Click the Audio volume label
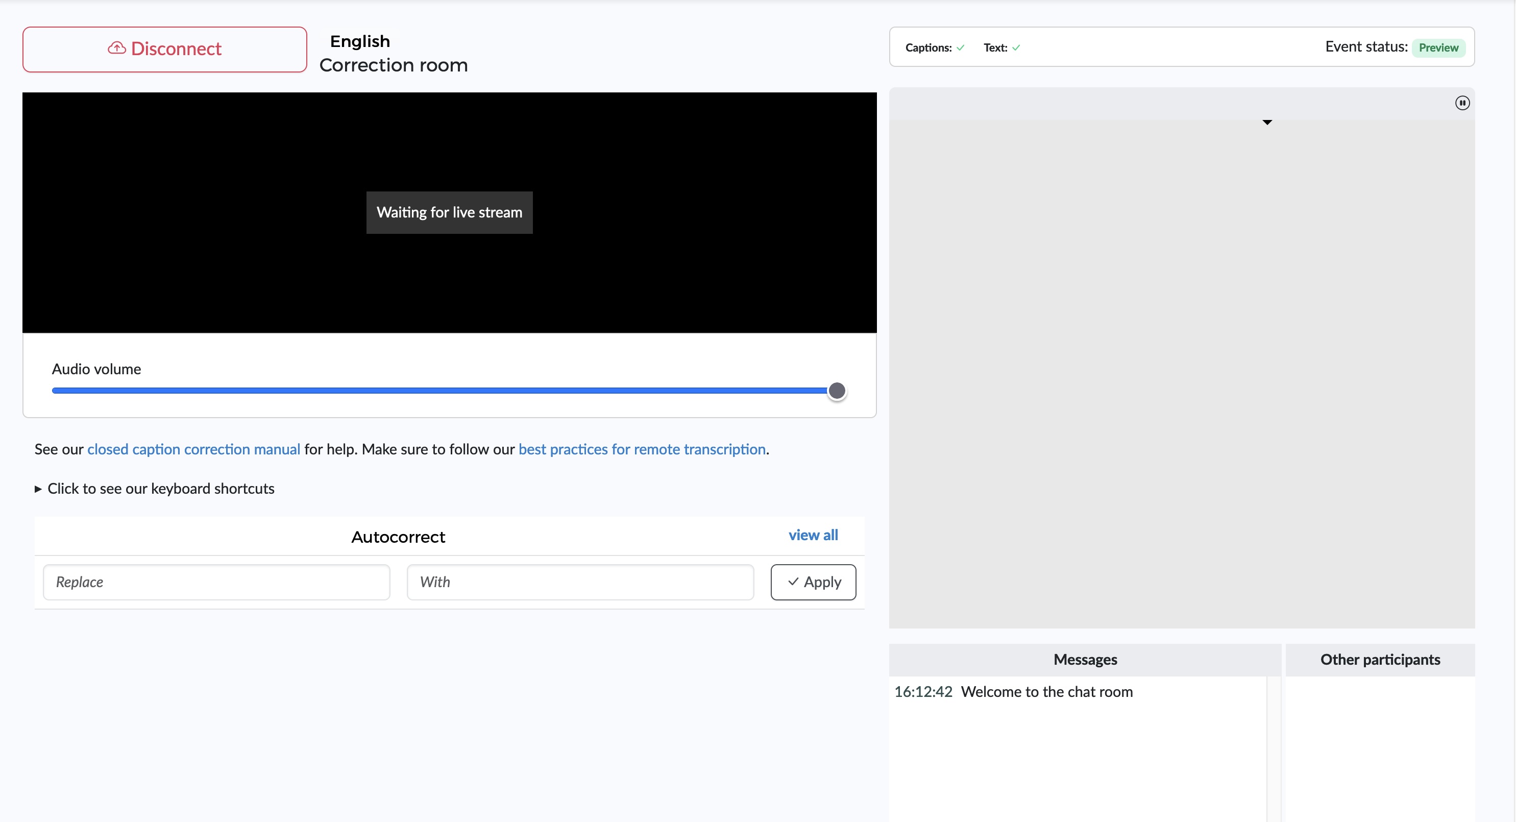 (96, 369)
